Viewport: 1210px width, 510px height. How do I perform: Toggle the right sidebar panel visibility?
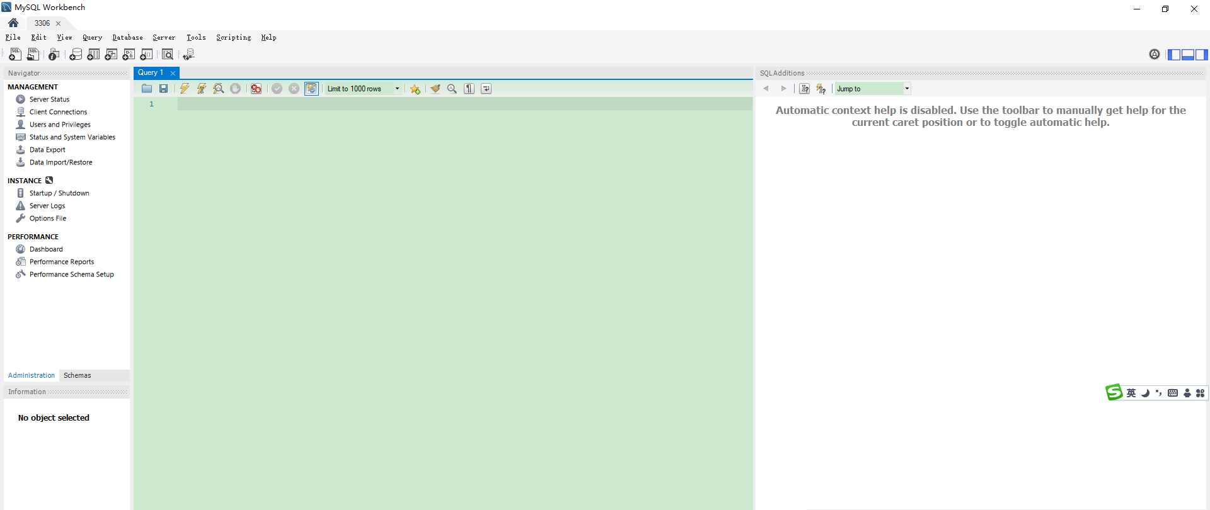[1202, 55]
